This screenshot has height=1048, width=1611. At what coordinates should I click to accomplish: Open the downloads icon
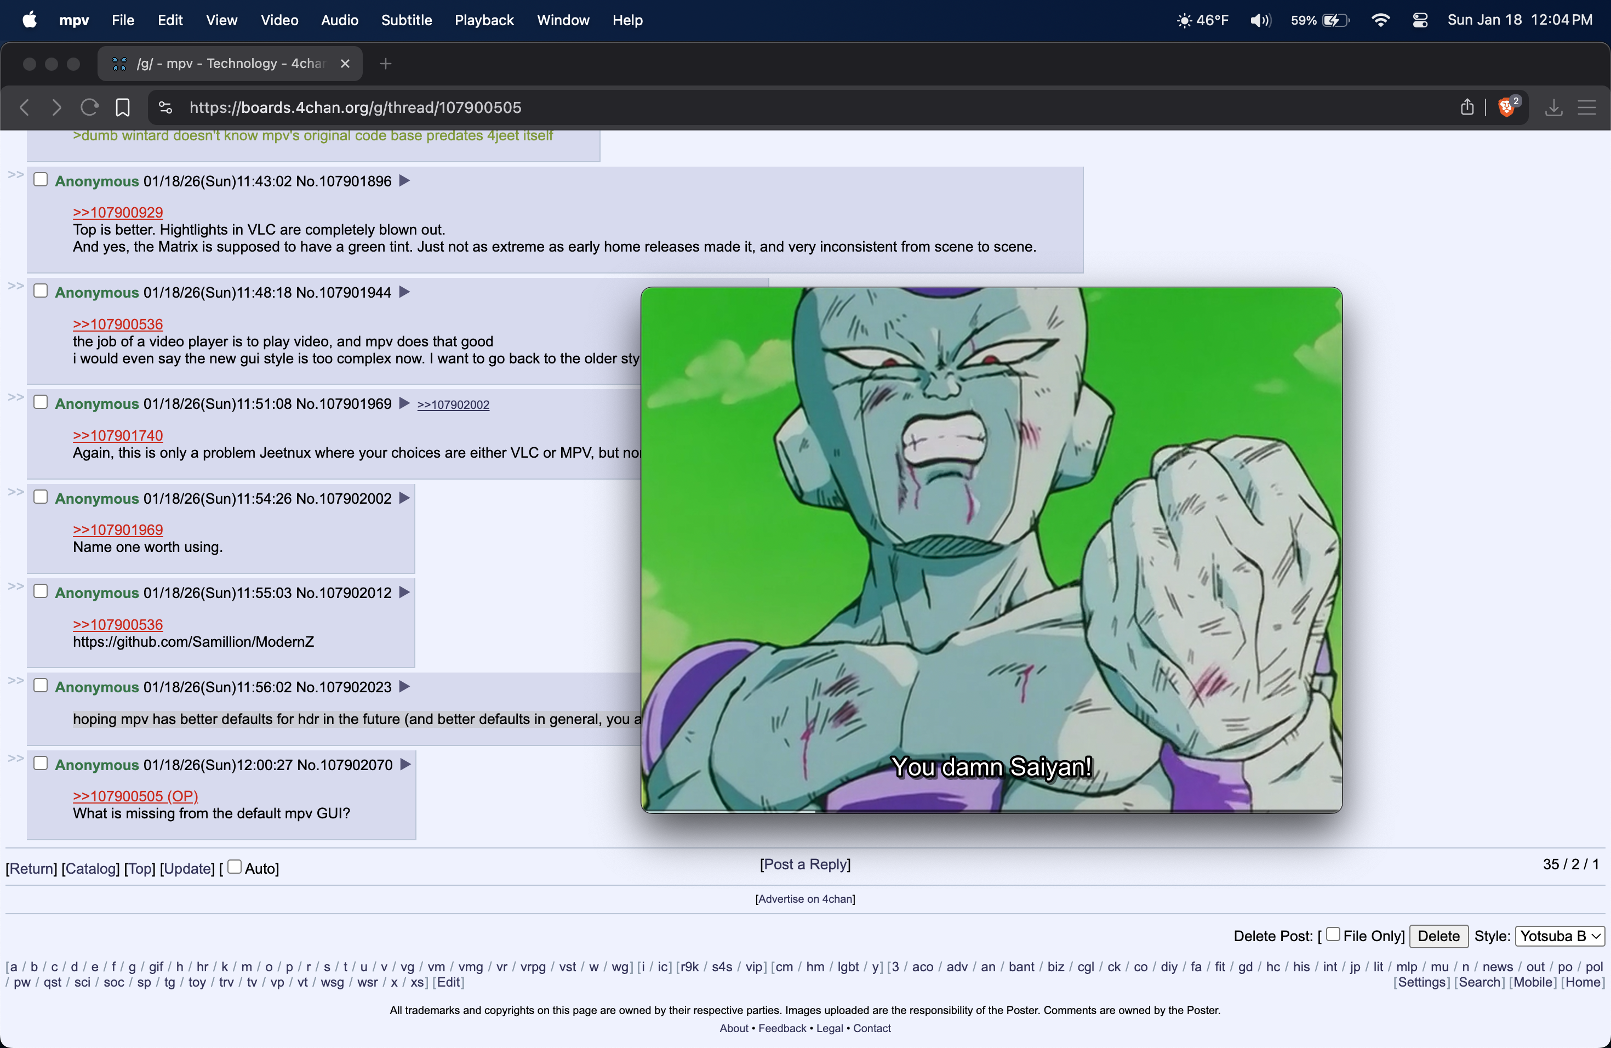(1553, 107)
